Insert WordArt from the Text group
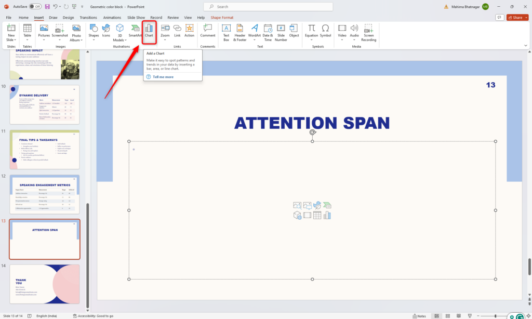Screen dimensions: 532x319 tap(254, 30)
